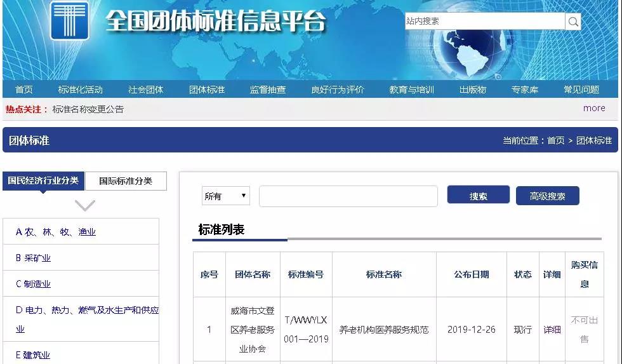
Task: Click the standard search text field
Action: (348, 196)
